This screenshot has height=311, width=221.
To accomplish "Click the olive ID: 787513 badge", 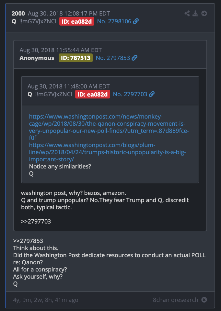I will (x=76, y=58).
